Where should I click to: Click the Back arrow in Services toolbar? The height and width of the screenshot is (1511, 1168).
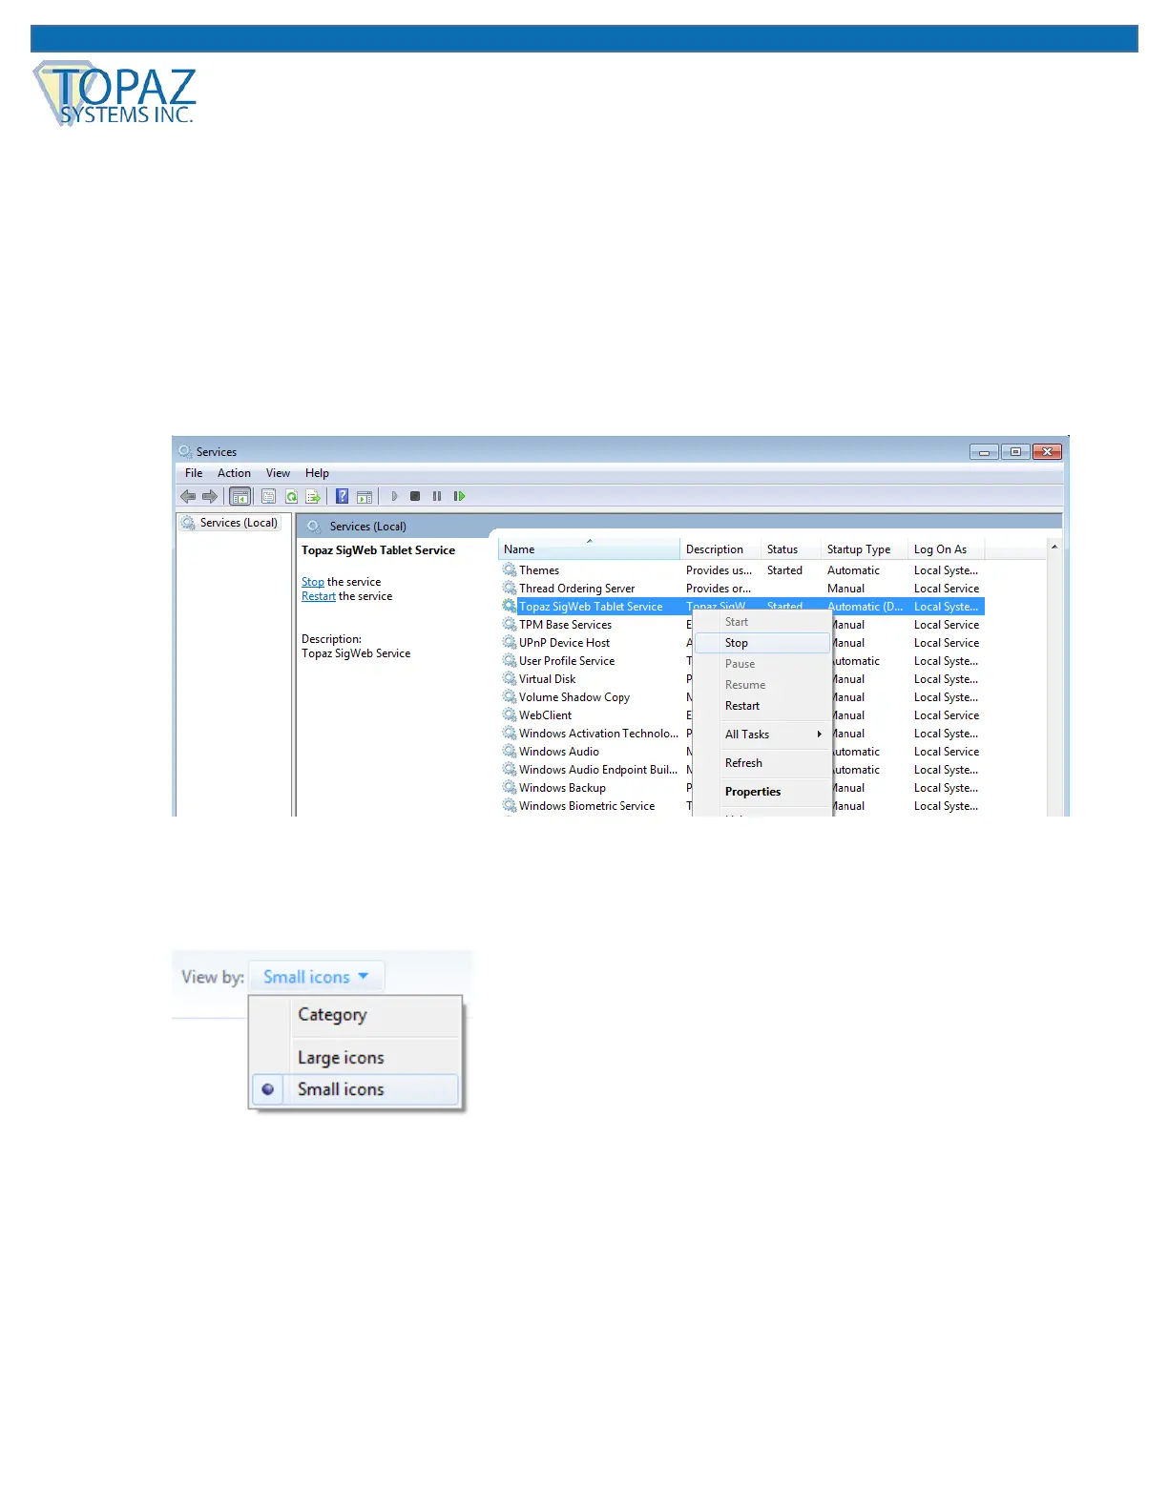pyautogui.click(x=188, y=496)
